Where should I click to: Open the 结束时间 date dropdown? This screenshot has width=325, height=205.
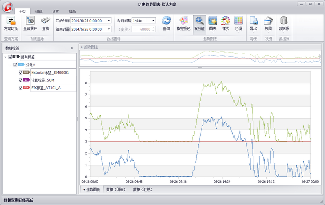[x=109, y=29]
